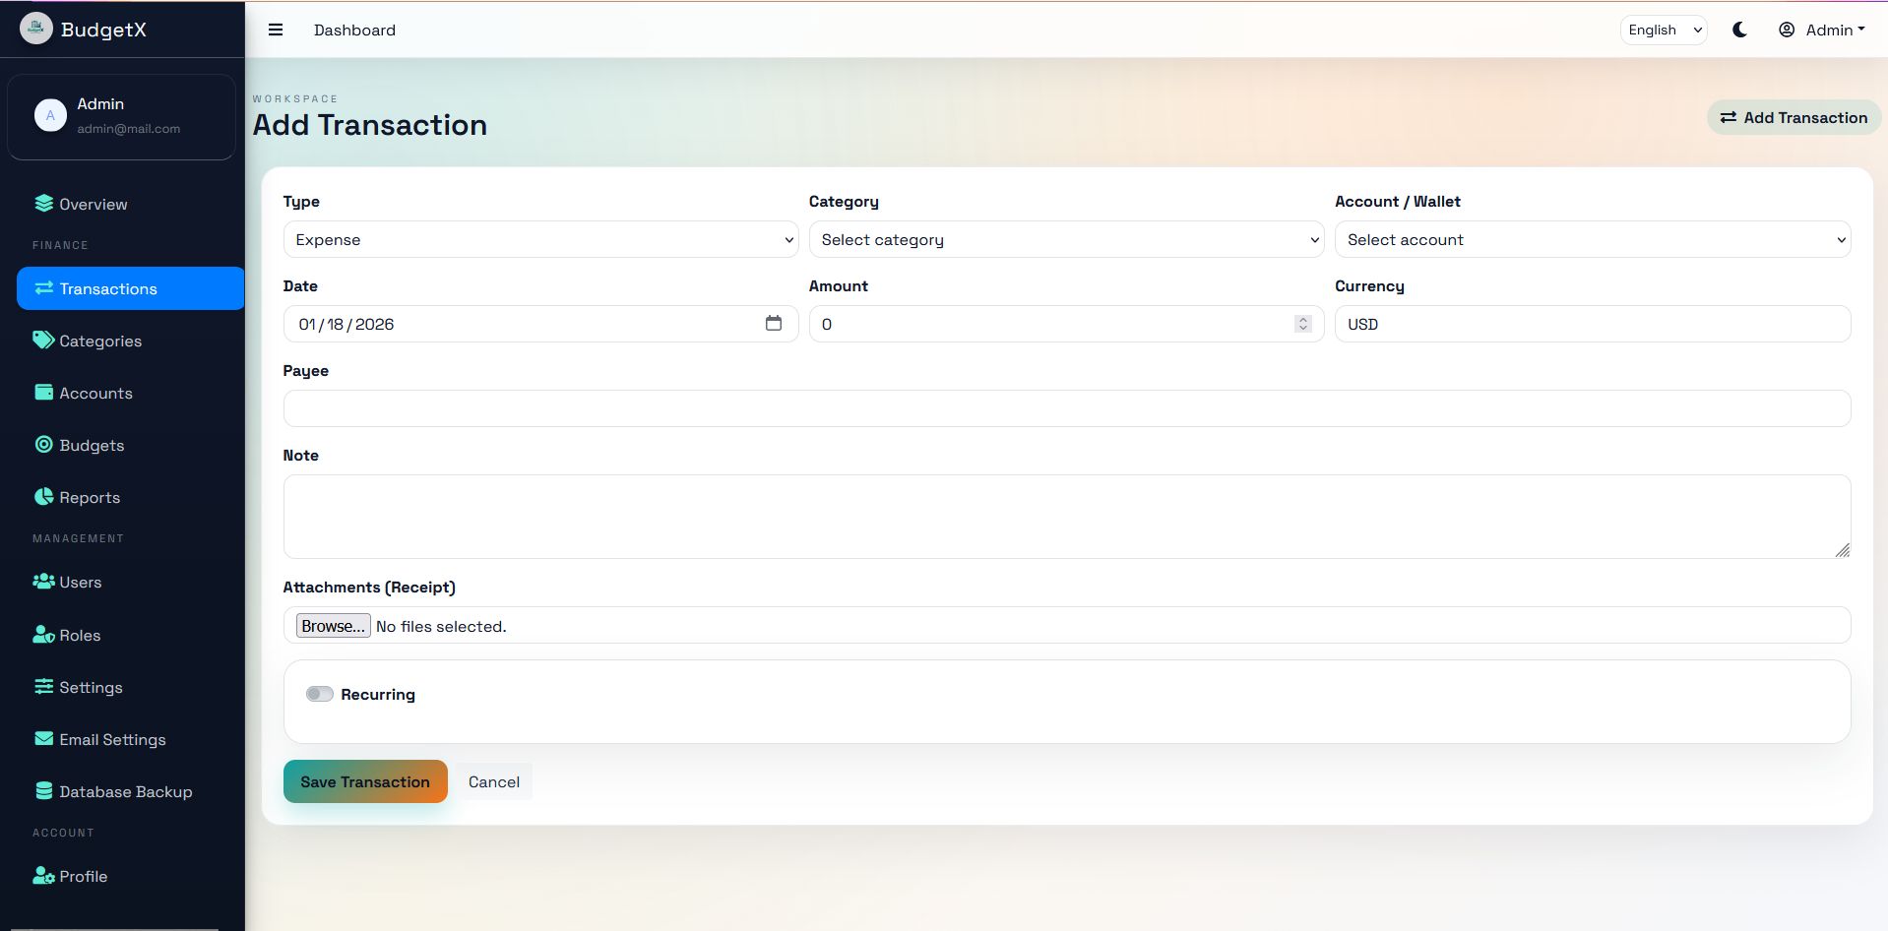Switch to dark mode moon icon
The image size is (1888, 931).
pos(1739,30)
